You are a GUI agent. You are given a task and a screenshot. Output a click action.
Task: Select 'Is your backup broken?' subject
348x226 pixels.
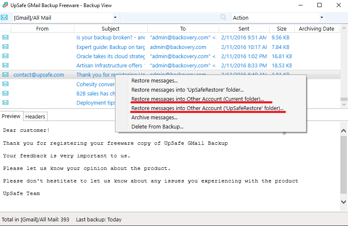pos(110,37)
